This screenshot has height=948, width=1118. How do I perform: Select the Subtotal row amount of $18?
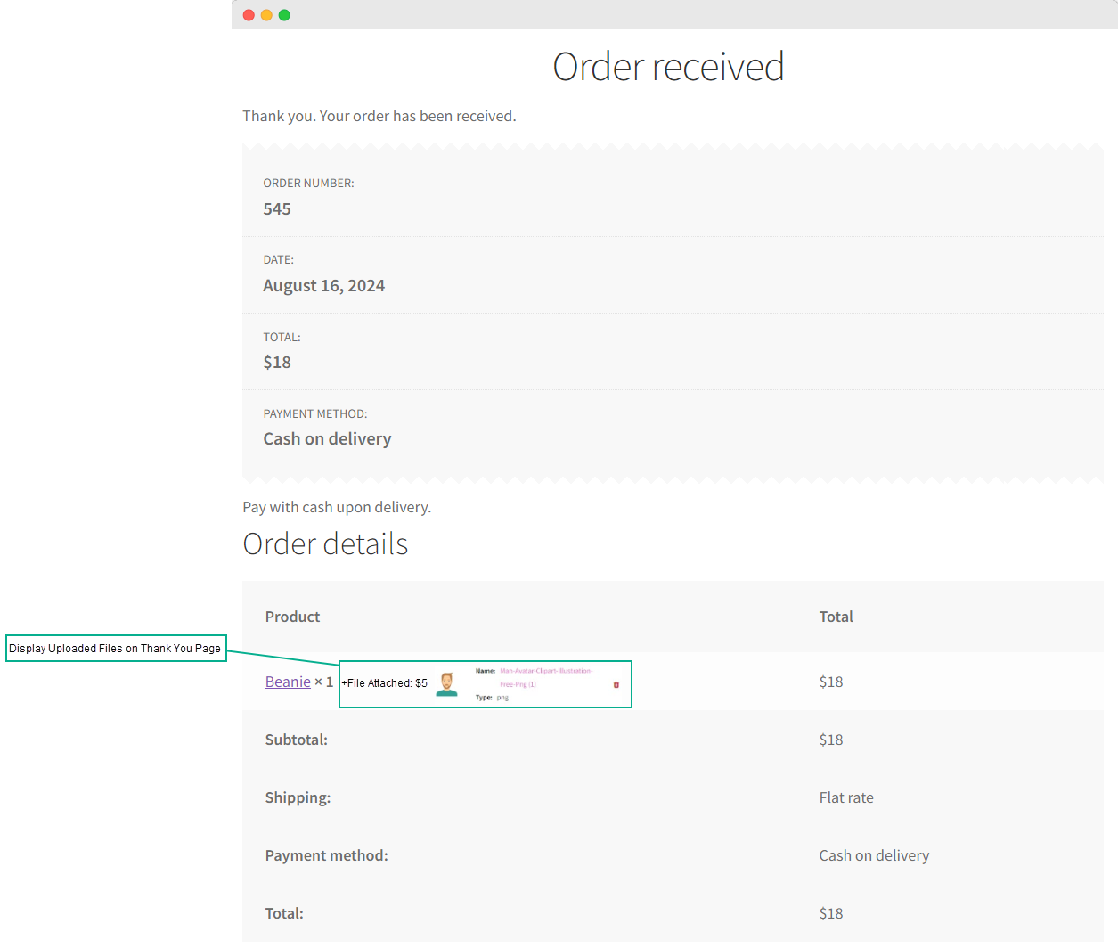(830, 739)
